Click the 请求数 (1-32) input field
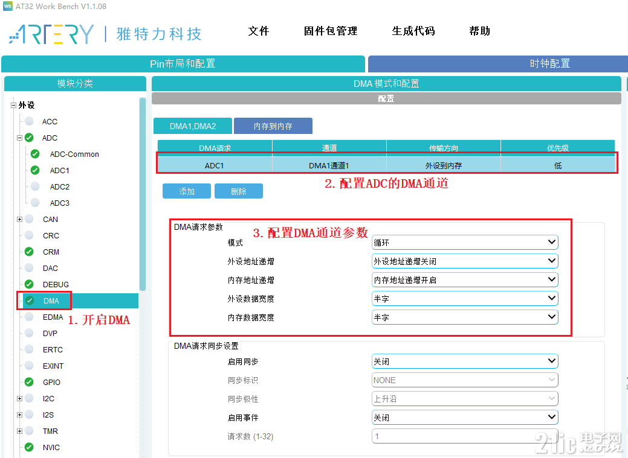Screen dimensions: 628x458 pyautogui.click(x=465, y=436)
